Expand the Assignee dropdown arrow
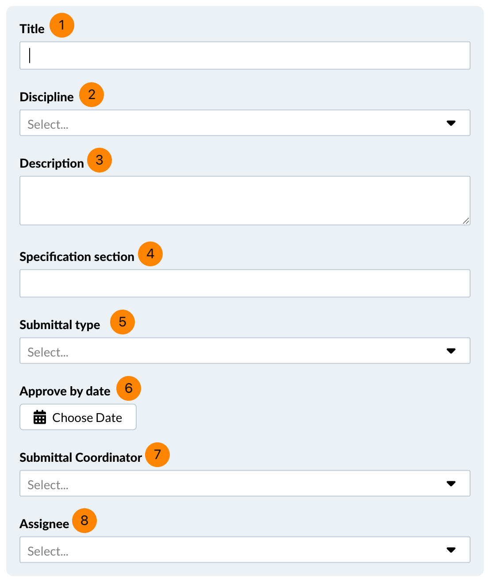The height and width of the screenshot is (583, 490). coord(451,550)
